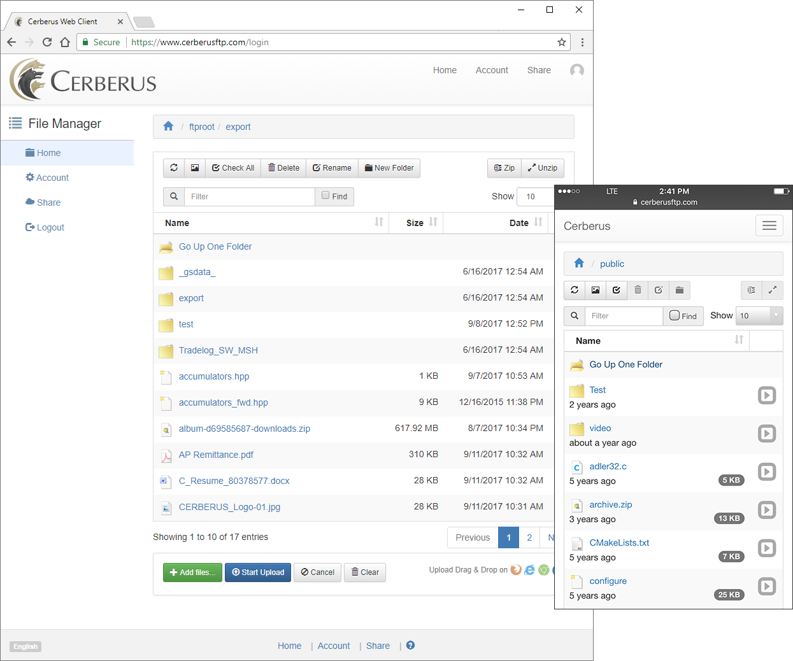Click the refresh icon in desktop file toolbar
793x661 pixels.
coord(174,168)
